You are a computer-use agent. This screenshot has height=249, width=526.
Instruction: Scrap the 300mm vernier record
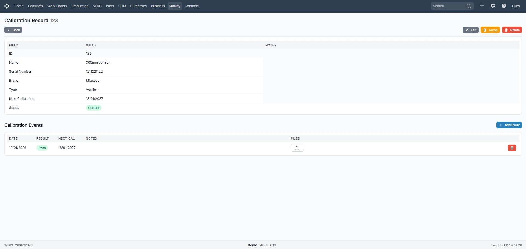[x=490, y=30]
